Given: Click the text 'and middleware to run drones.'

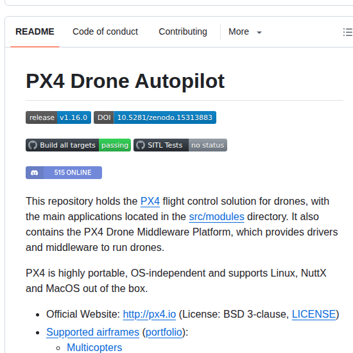Looking at the screenshot, I should coord(95,248).
